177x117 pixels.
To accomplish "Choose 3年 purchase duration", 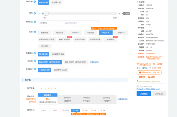I will (94, 110).
